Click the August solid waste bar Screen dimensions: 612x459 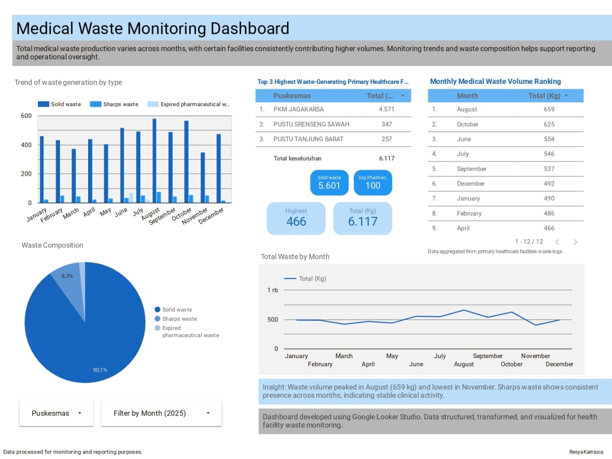coord(155,160)
